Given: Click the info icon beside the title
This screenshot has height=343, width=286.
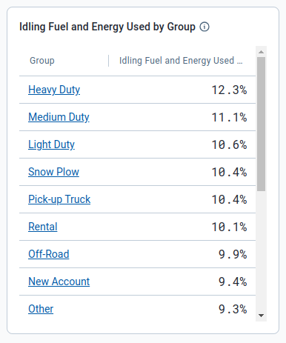Looking at the screenshot, I should click(x=204, y=27).
